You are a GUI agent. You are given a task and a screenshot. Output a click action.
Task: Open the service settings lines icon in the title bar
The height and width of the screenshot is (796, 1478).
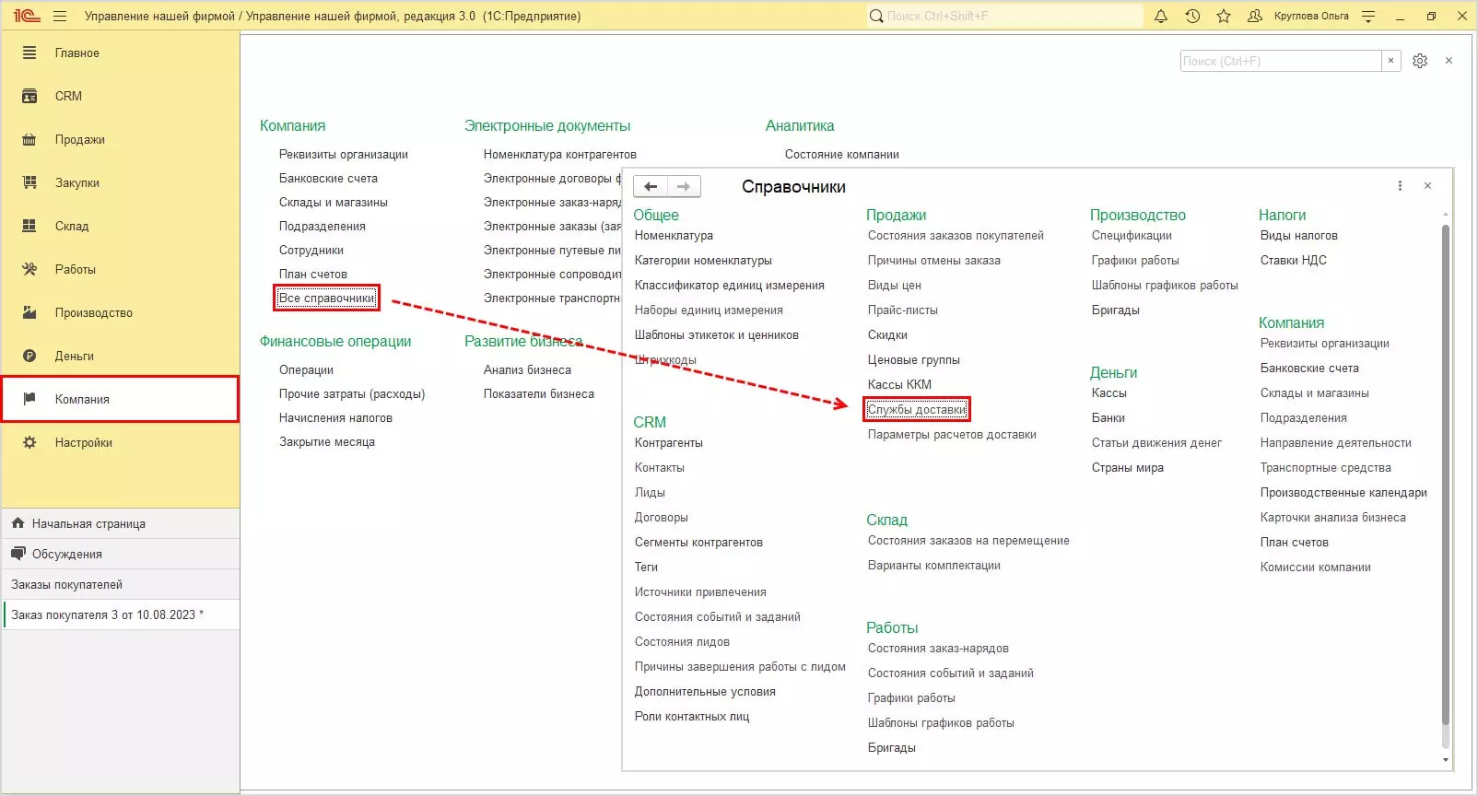pyautogui.click(x=1368, y=16)
